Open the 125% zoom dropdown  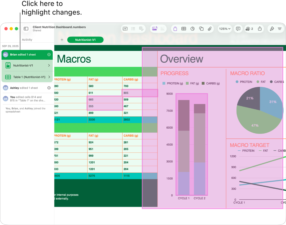point(224,29)
